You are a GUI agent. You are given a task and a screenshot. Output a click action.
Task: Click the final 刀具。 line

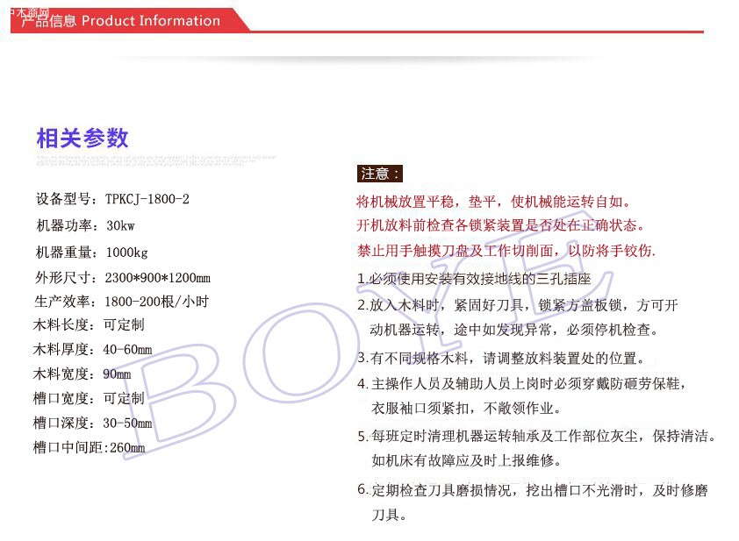point(389,515)
